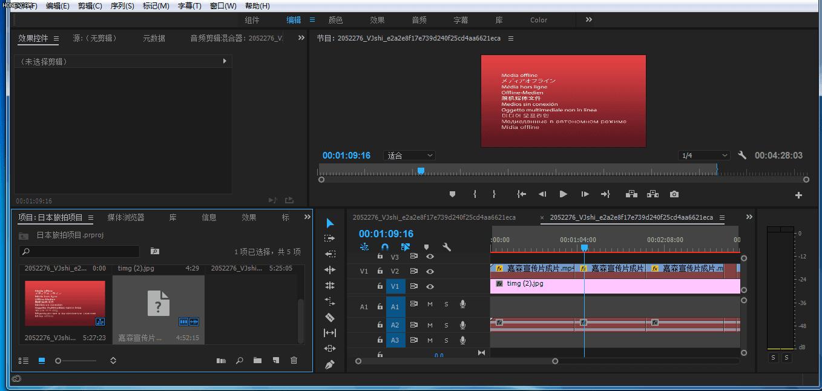
Task: Switch to the 音频 workspace
Action: (x=419, y=20)
